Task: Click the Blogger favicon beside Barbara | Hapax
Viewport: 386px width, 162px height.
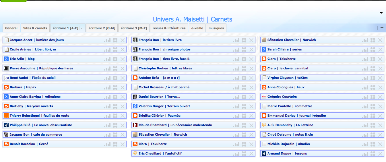Action: (x=6, y=87)
